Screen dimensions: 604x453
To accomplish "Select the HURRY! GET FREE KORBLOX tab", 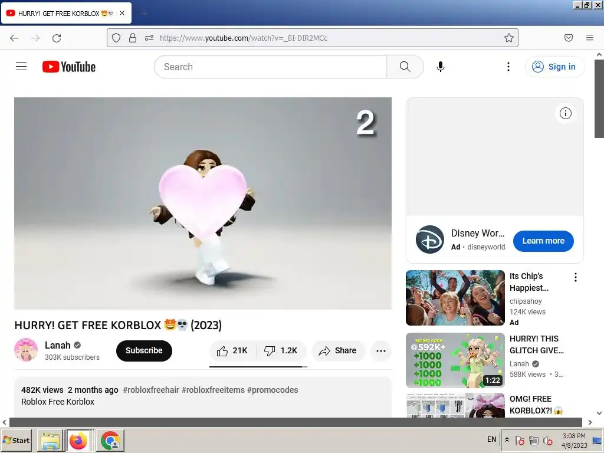I will (x=66, y=13).
